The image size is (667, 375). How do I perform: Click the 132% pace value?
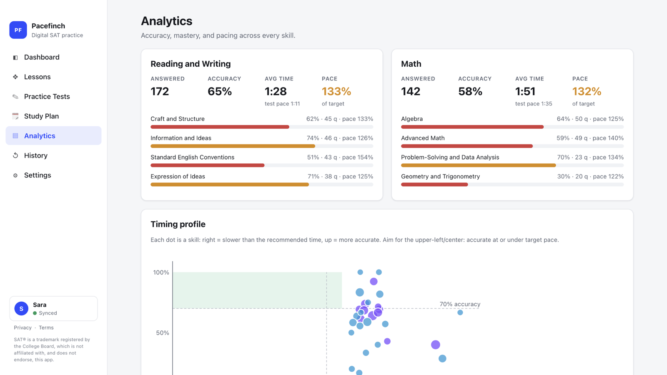587,91
